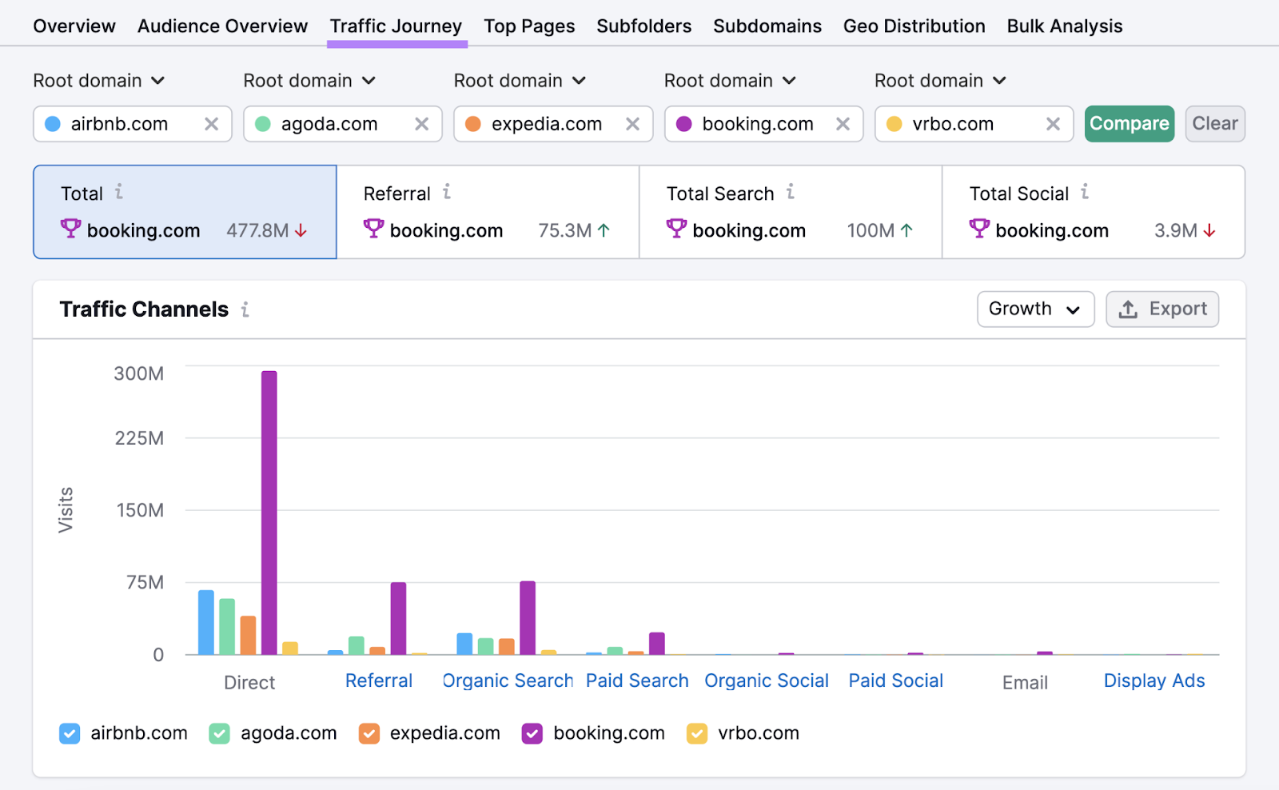
Task: Click the trophy icon in the Total Social card
Action: click(978, 230)
